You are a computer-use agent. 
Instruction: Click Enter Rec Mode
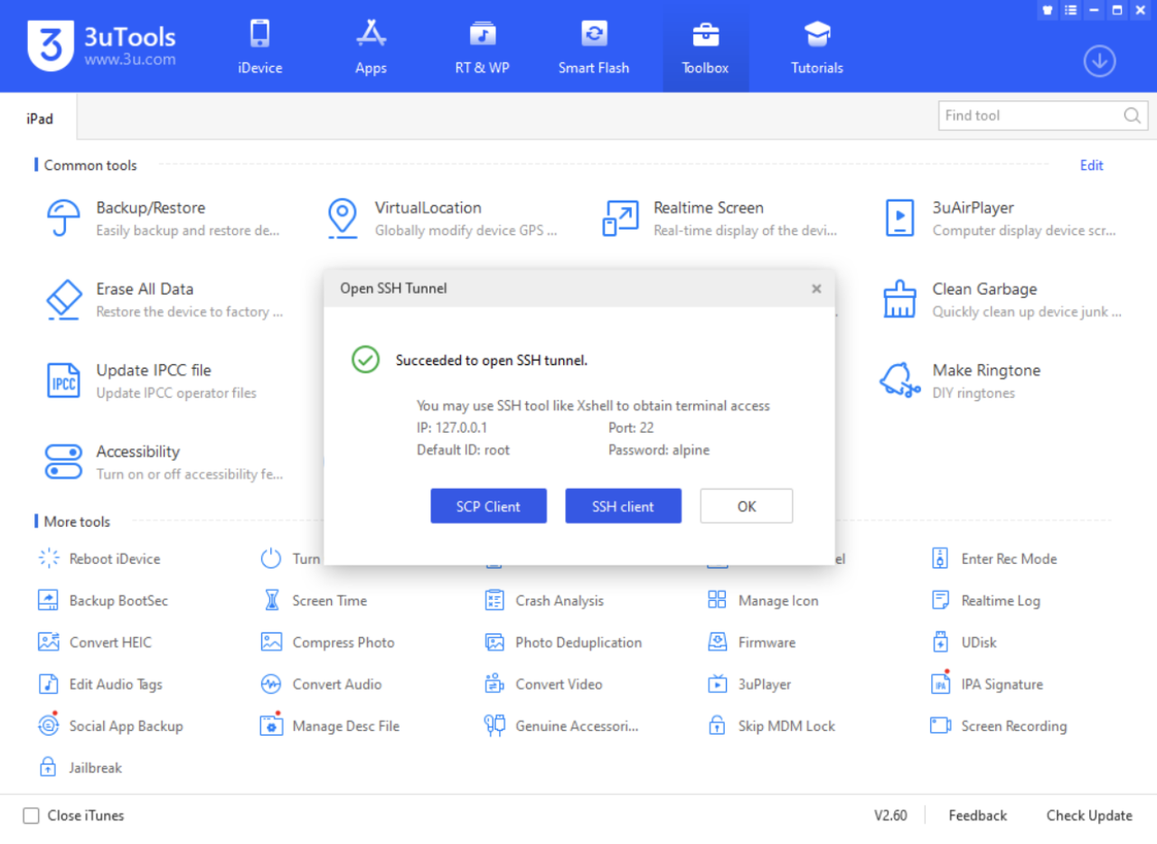[994, 558]
